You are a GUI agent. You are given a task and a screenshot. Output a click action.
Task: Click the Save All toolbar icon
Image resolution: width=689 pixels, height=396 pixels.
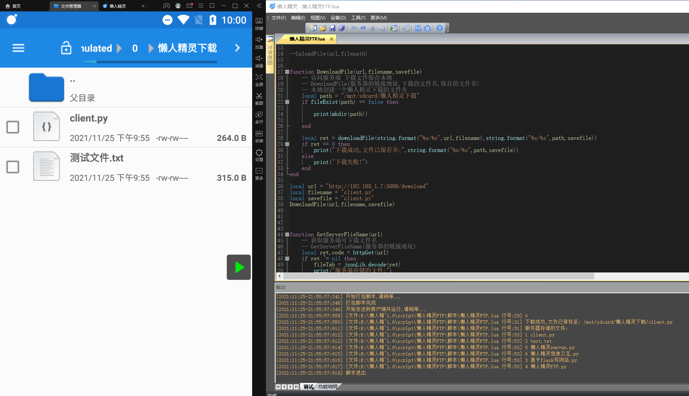[342, 28]
